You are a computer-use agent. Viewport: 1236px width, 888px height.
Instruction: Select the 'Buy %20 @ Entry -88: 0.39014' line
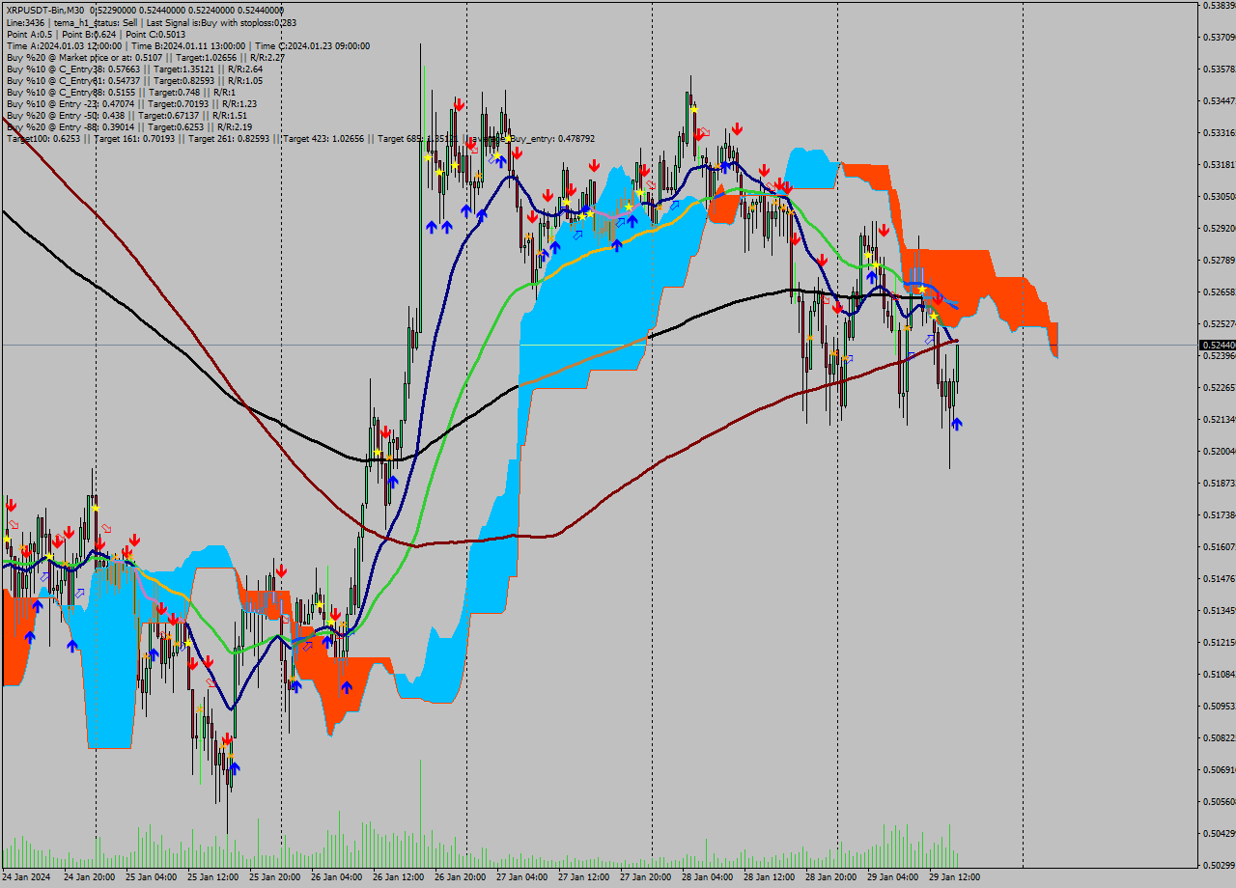pyautogui.click(x=129, y=126)
